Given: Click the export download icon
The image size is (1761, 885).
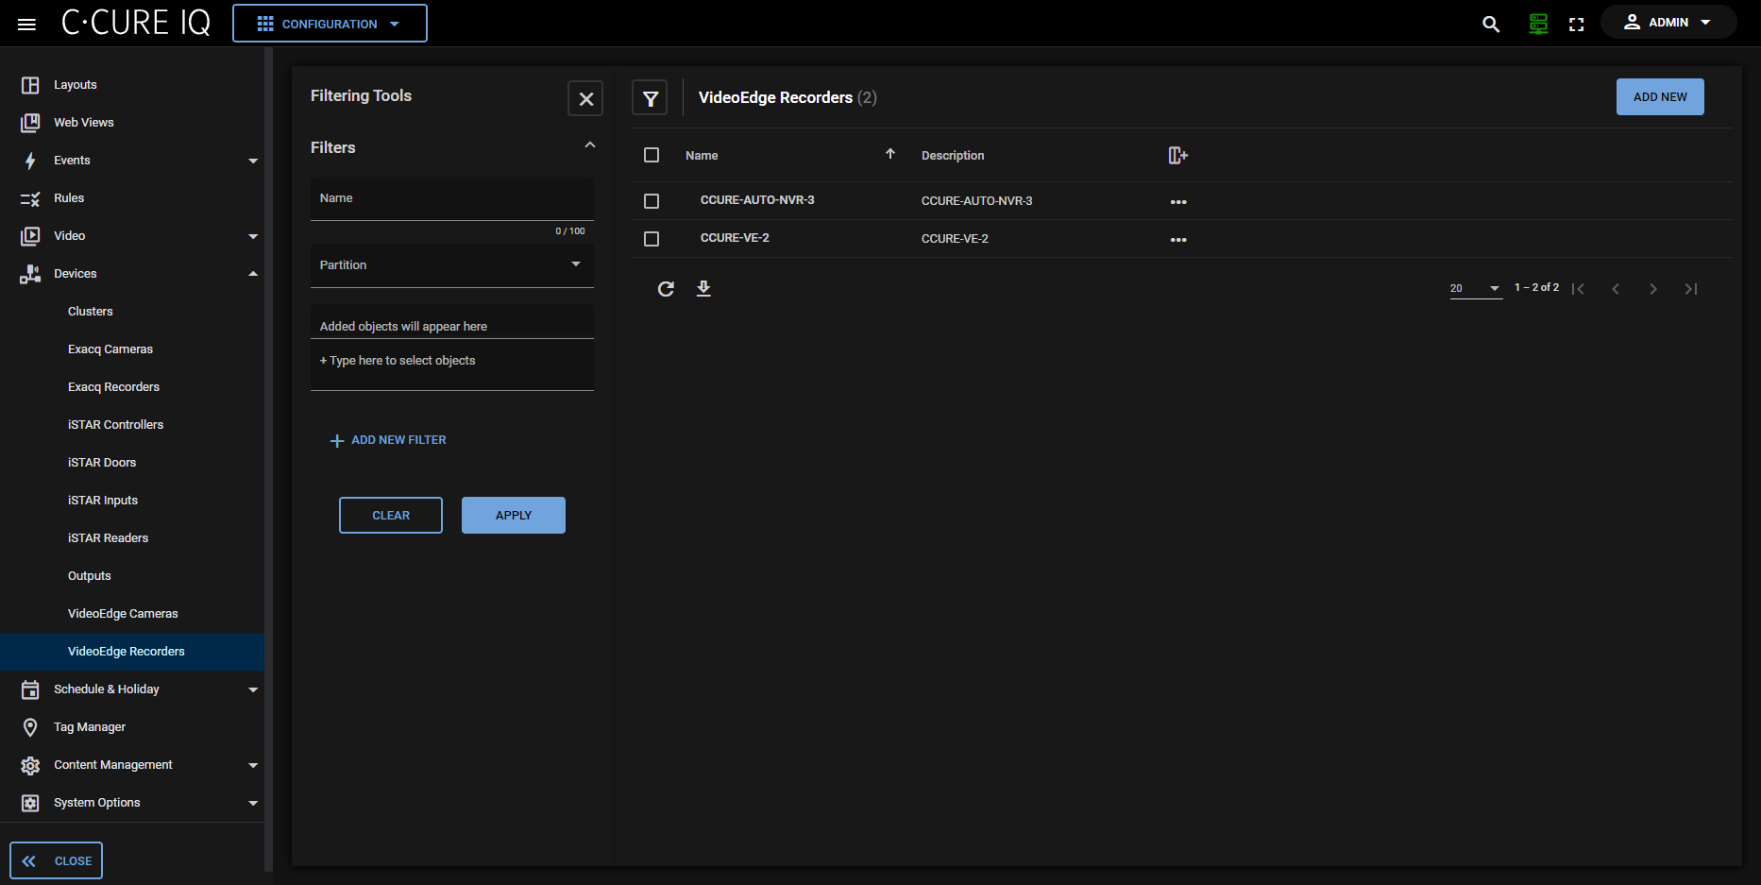Looking at the screenshot, I should pyautogui.click(x=703, y=289).
